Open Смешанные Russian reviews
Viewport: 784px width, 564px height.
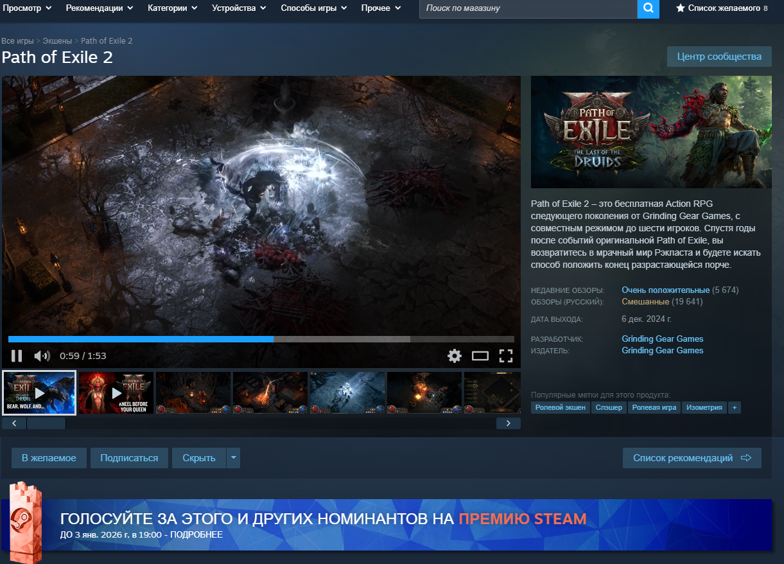click(645, 302)
